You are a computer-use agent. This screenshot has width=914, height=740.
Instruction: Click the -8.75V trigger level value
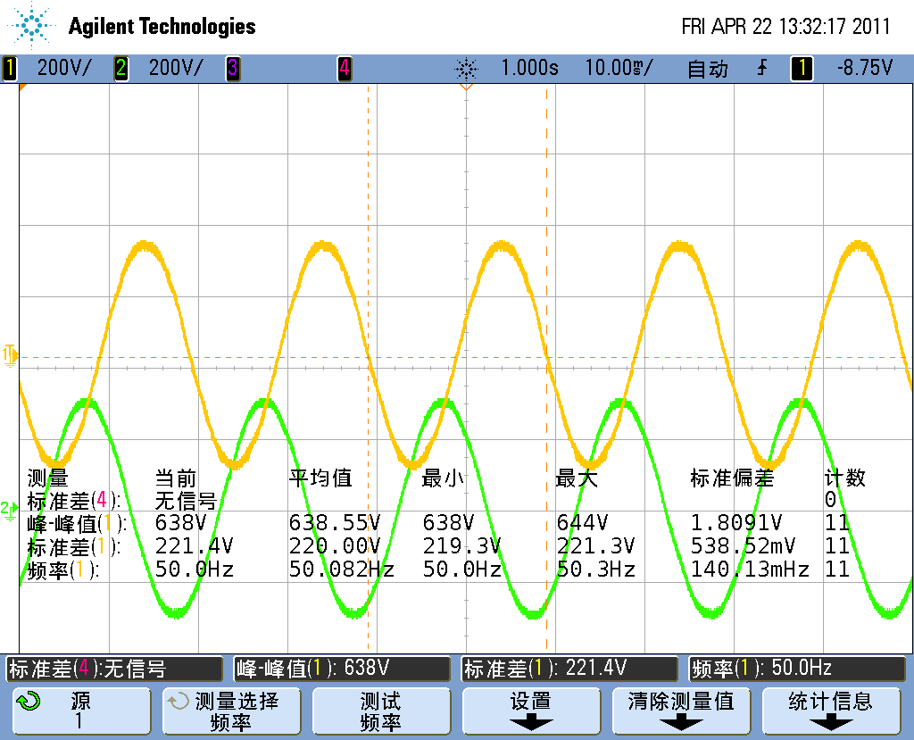864,68
